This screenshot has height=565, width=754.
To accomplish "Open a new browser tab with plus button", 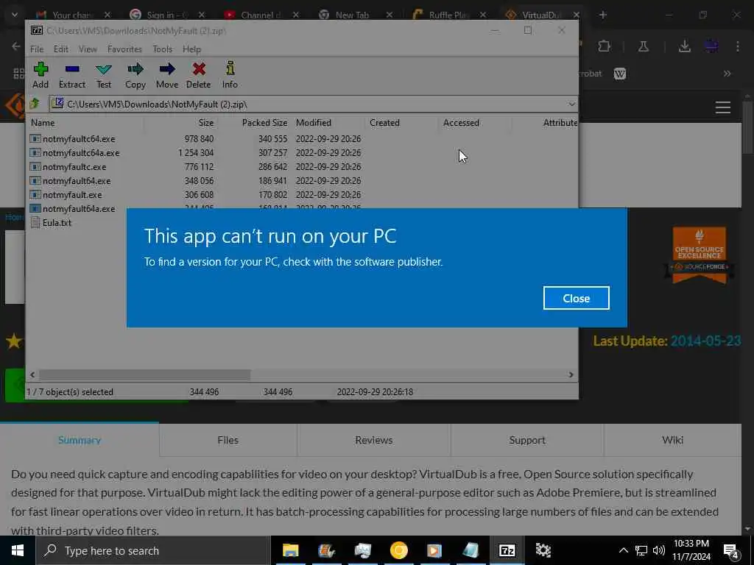I will click(x=602, y=15).
